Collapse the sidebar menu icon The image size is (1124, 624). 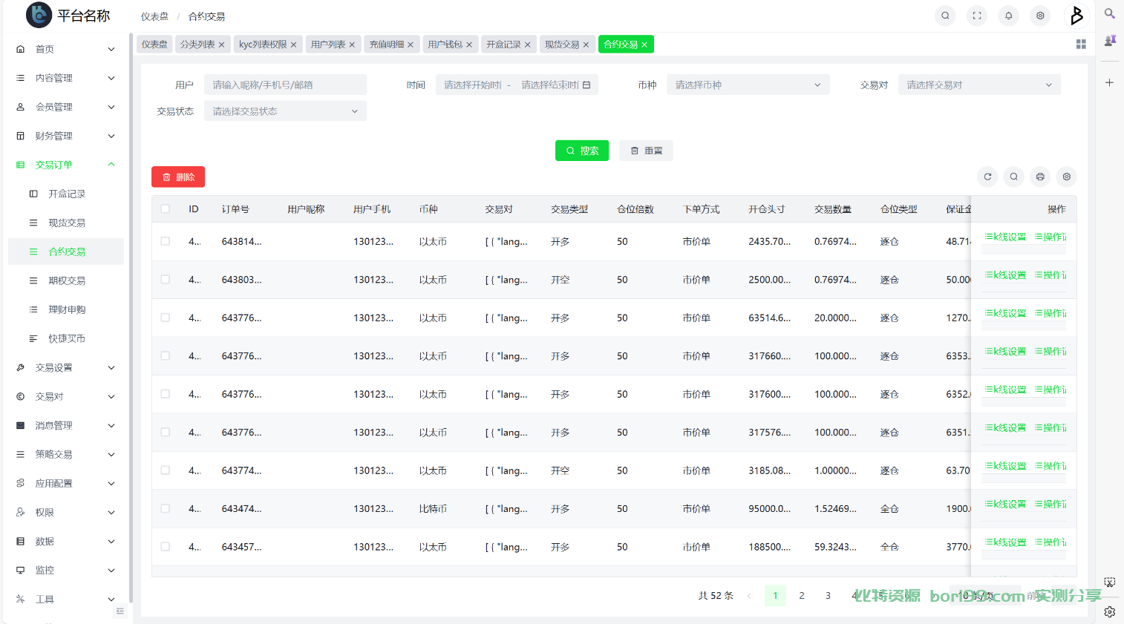pyautogui.click(x=120, y=611)
